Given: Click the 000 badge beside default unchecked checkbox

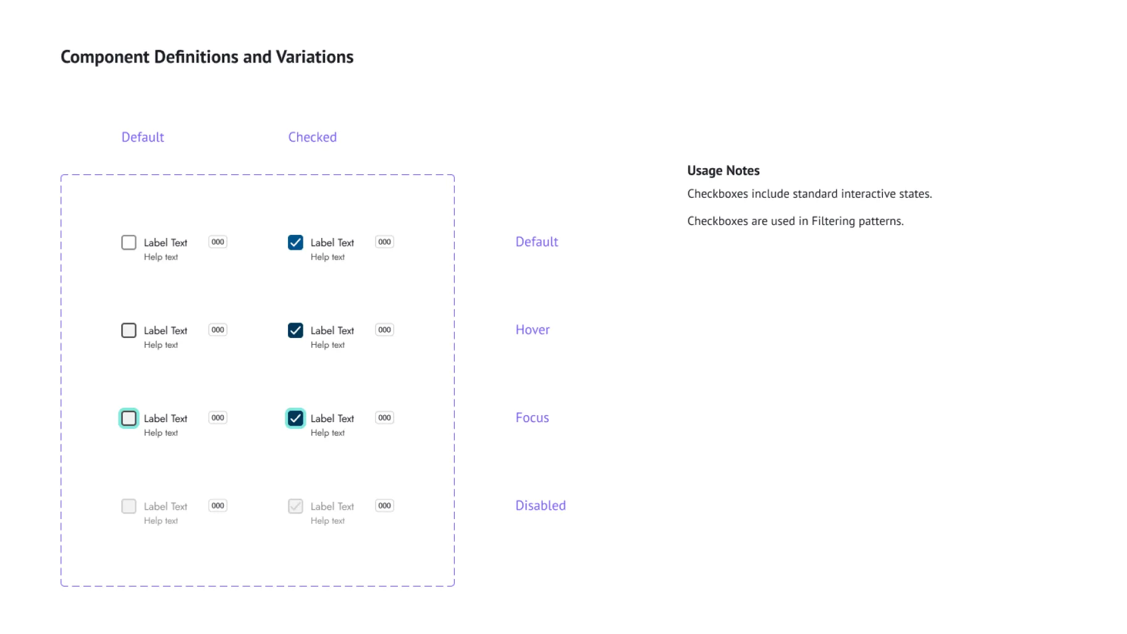Looking at the screenshot, I should tap(217, 242).
